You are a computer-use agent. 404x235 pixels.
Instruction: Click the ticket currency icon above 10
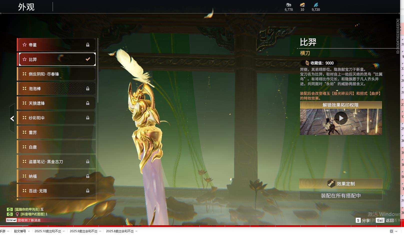pyautogui.click(x=302, y=5)
